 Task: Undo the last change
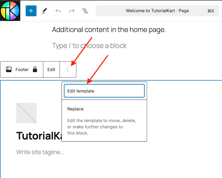click(58, 11)
